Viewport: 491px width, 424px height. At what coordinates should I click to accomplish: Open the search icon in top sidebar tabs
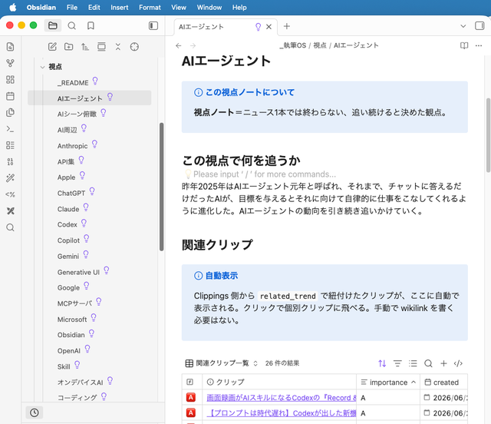coord(71,25)
